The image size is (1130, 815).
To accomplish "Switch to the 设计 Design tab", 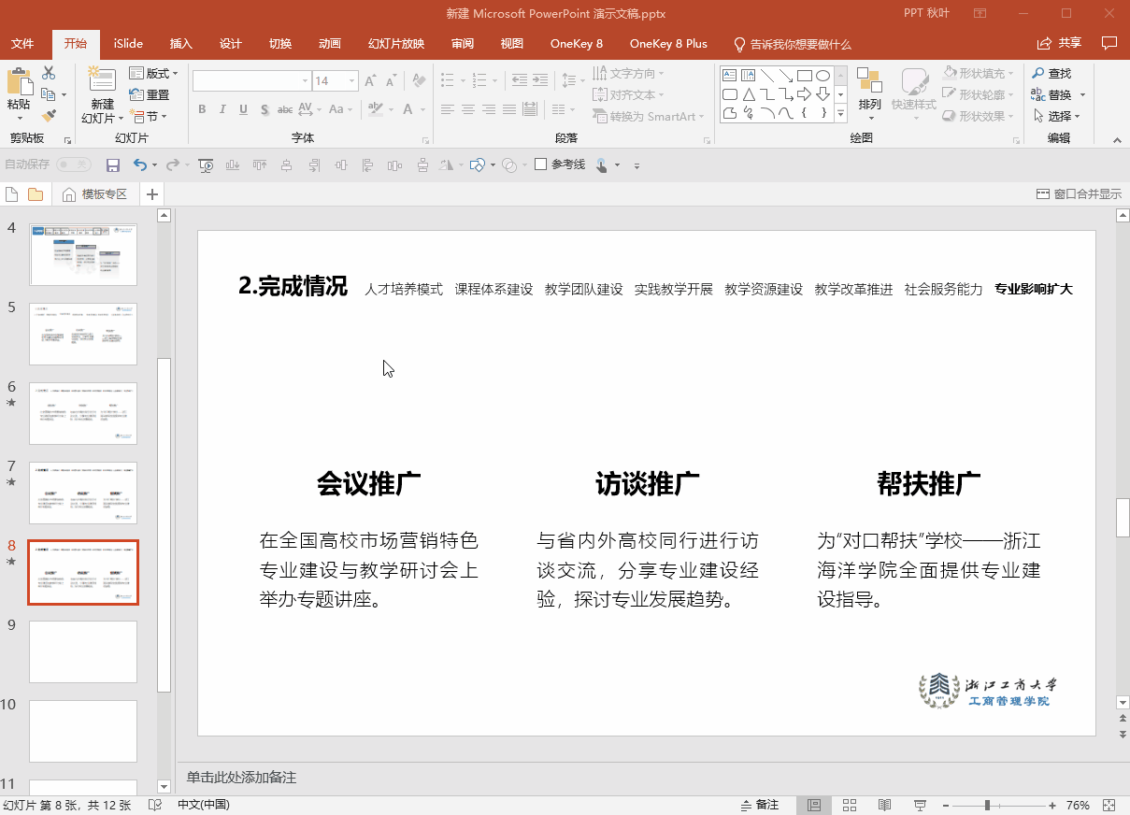I will click(231, 44).
